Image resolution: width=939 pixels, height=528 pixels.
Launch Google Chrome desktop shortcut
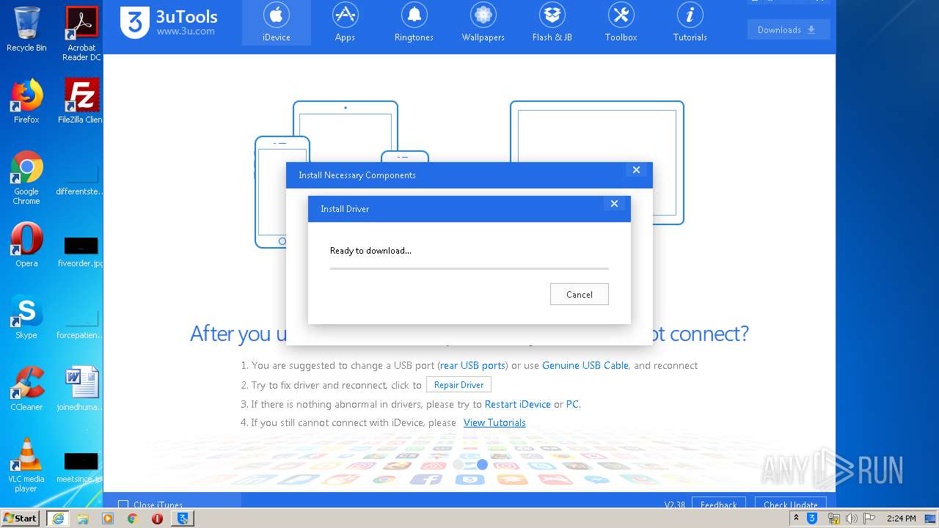coord(26,177)
